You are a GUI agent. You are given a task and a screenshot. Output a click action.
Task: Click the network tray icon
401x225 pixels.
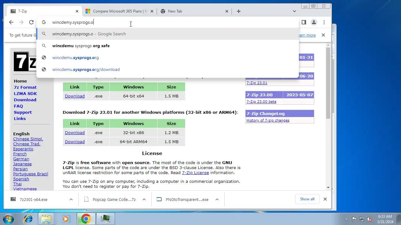click(x=362, y=219)
